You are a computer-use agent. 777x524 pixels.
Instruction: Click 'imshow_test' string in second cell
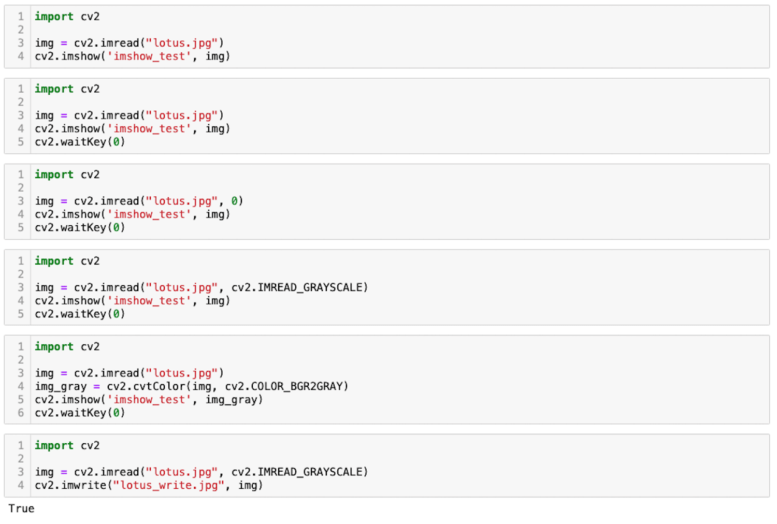[149, 129]
